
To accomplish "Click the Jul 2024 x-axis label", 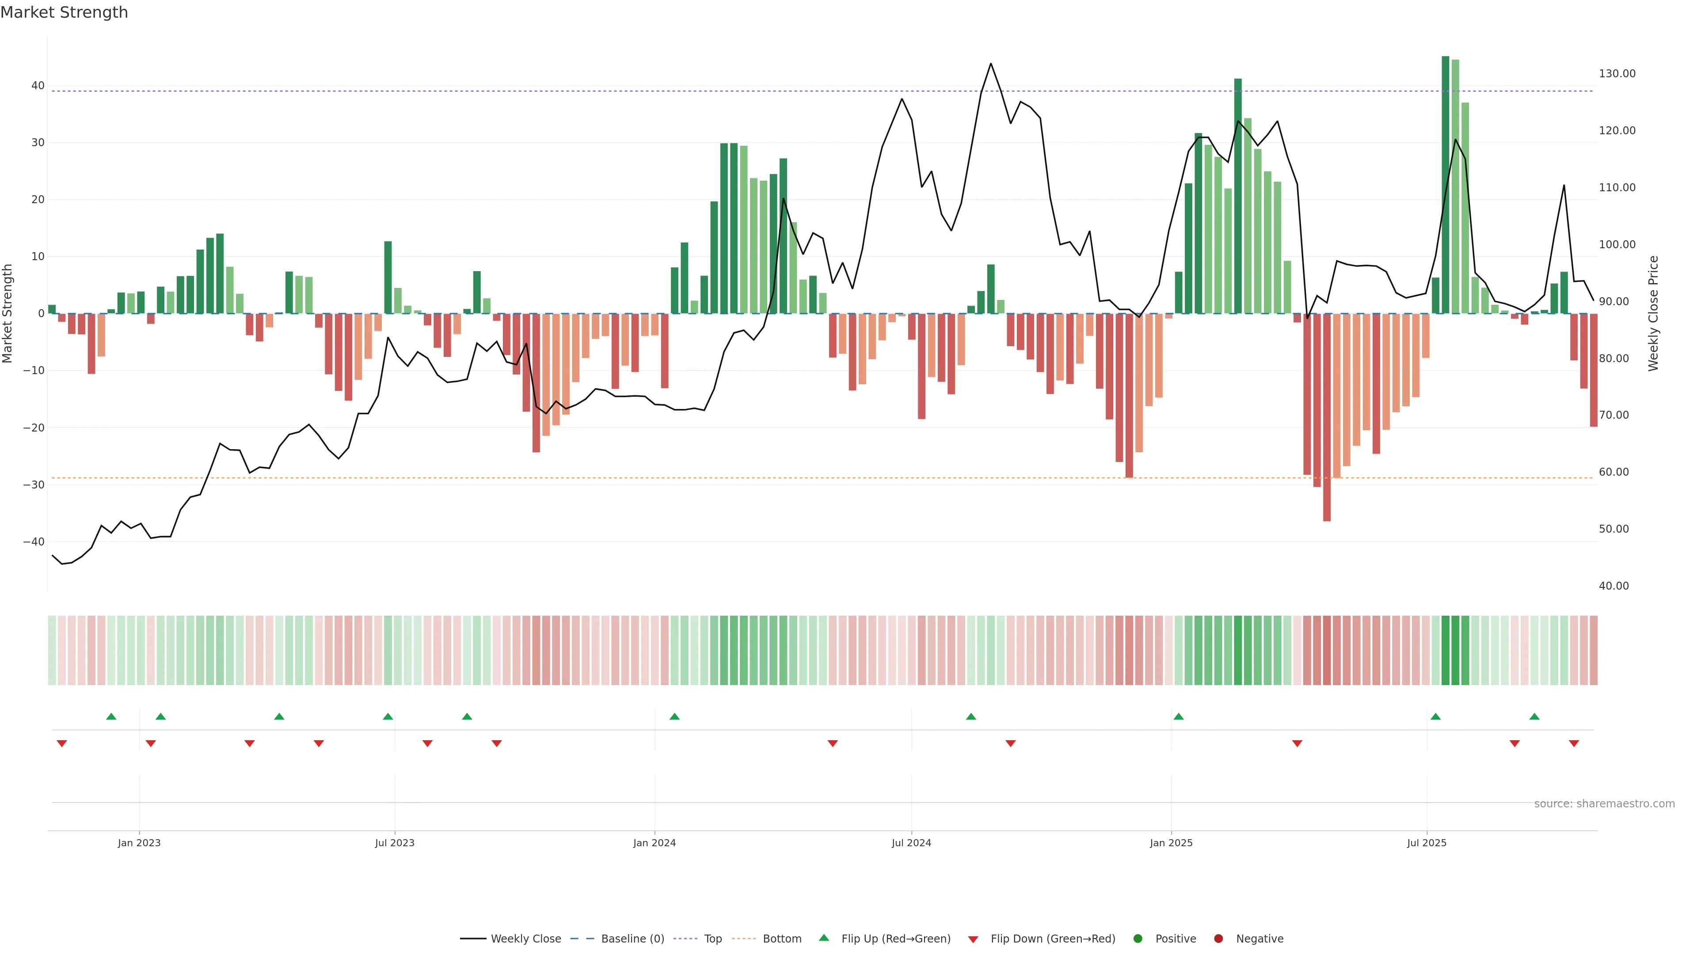I will pyautogui.click(x=911, y=843).
